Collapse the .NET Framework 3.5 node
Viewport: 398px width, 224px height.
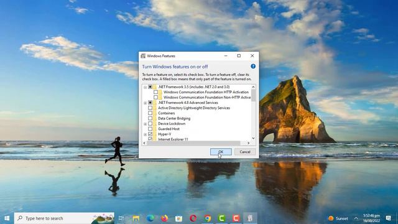point(145,87)
